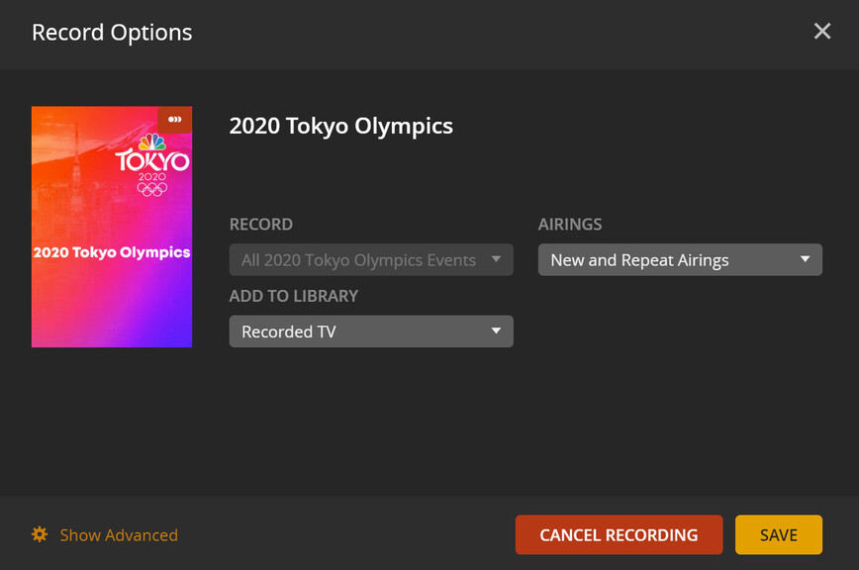Click the NBC peacock logo on poster

[x=152, y=143]
